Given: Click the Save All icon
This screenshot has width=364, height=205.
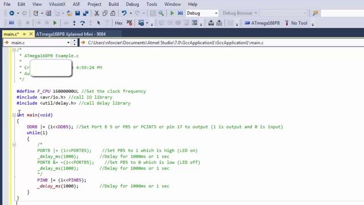Looking at the screenshot, I should pyautogui.click(x=86, y=13).
